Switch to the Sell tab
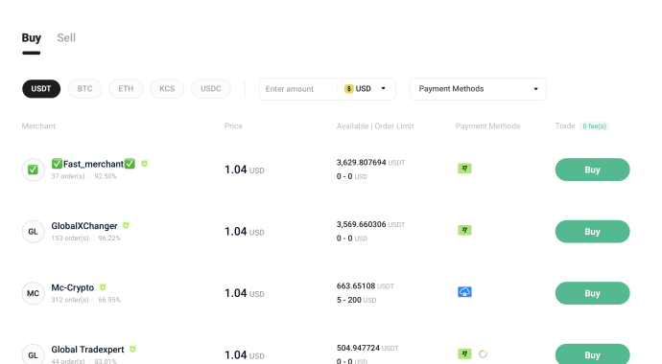This screenshot has width=662, height=364. coord(66,38)
